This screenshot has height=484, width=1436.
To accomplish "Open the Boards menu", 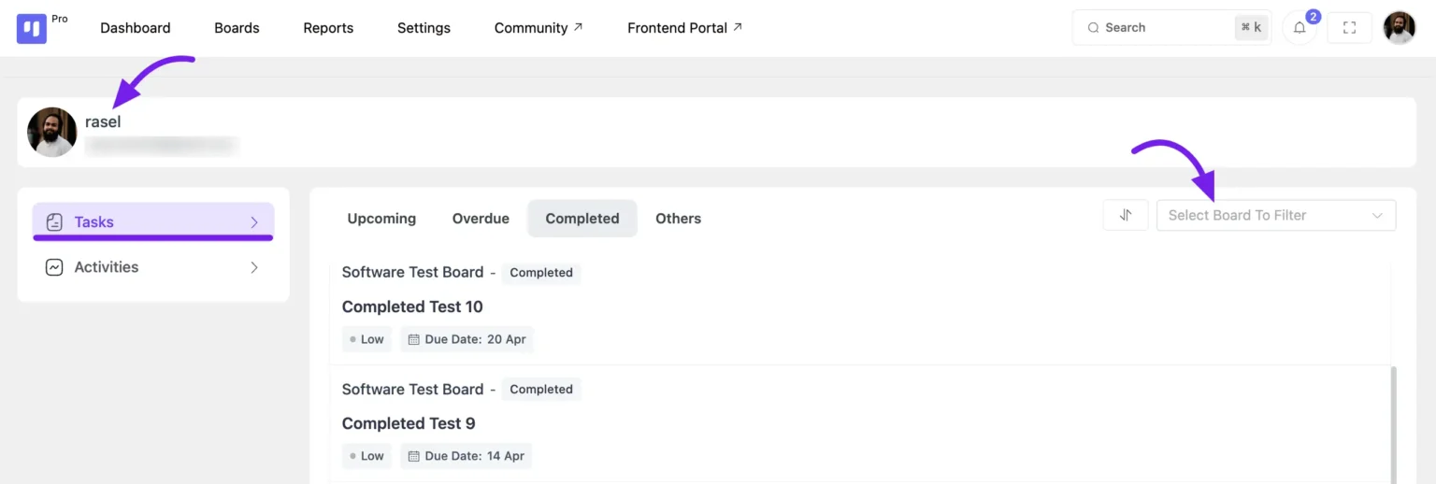I will click(x=237, y=28).
